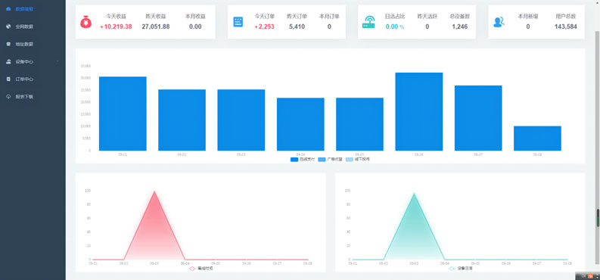
Task: Click the tallest bar in the bar chart
Action: (x=419, y=112)
